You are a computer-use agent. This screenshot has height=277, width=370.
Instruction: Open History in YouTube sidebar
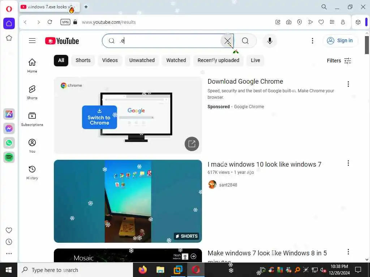pos(32,172)
